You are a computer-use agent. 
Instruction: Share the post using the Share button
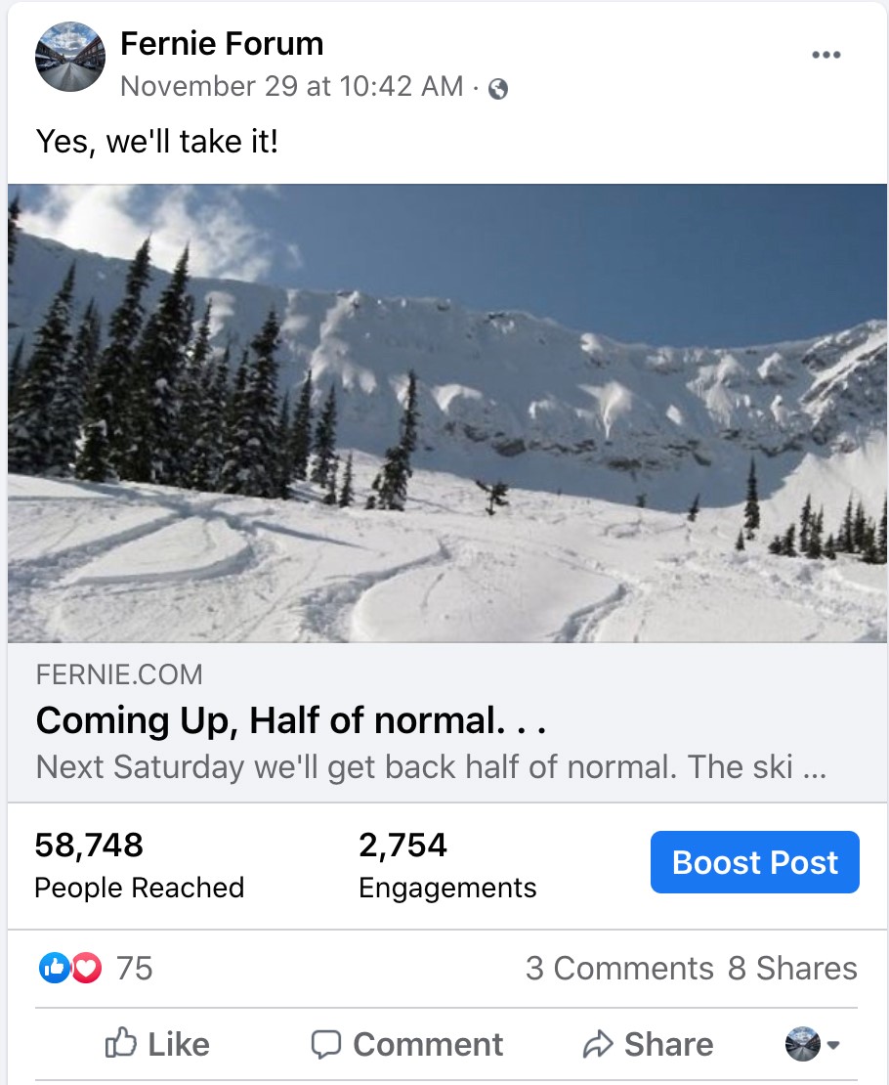[x=648, y=1044]
